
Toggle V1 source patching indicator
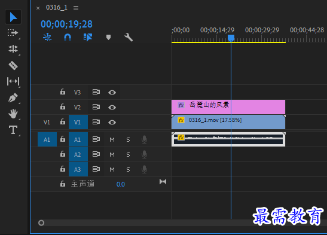pyautogui.click(x=47, y=122)
